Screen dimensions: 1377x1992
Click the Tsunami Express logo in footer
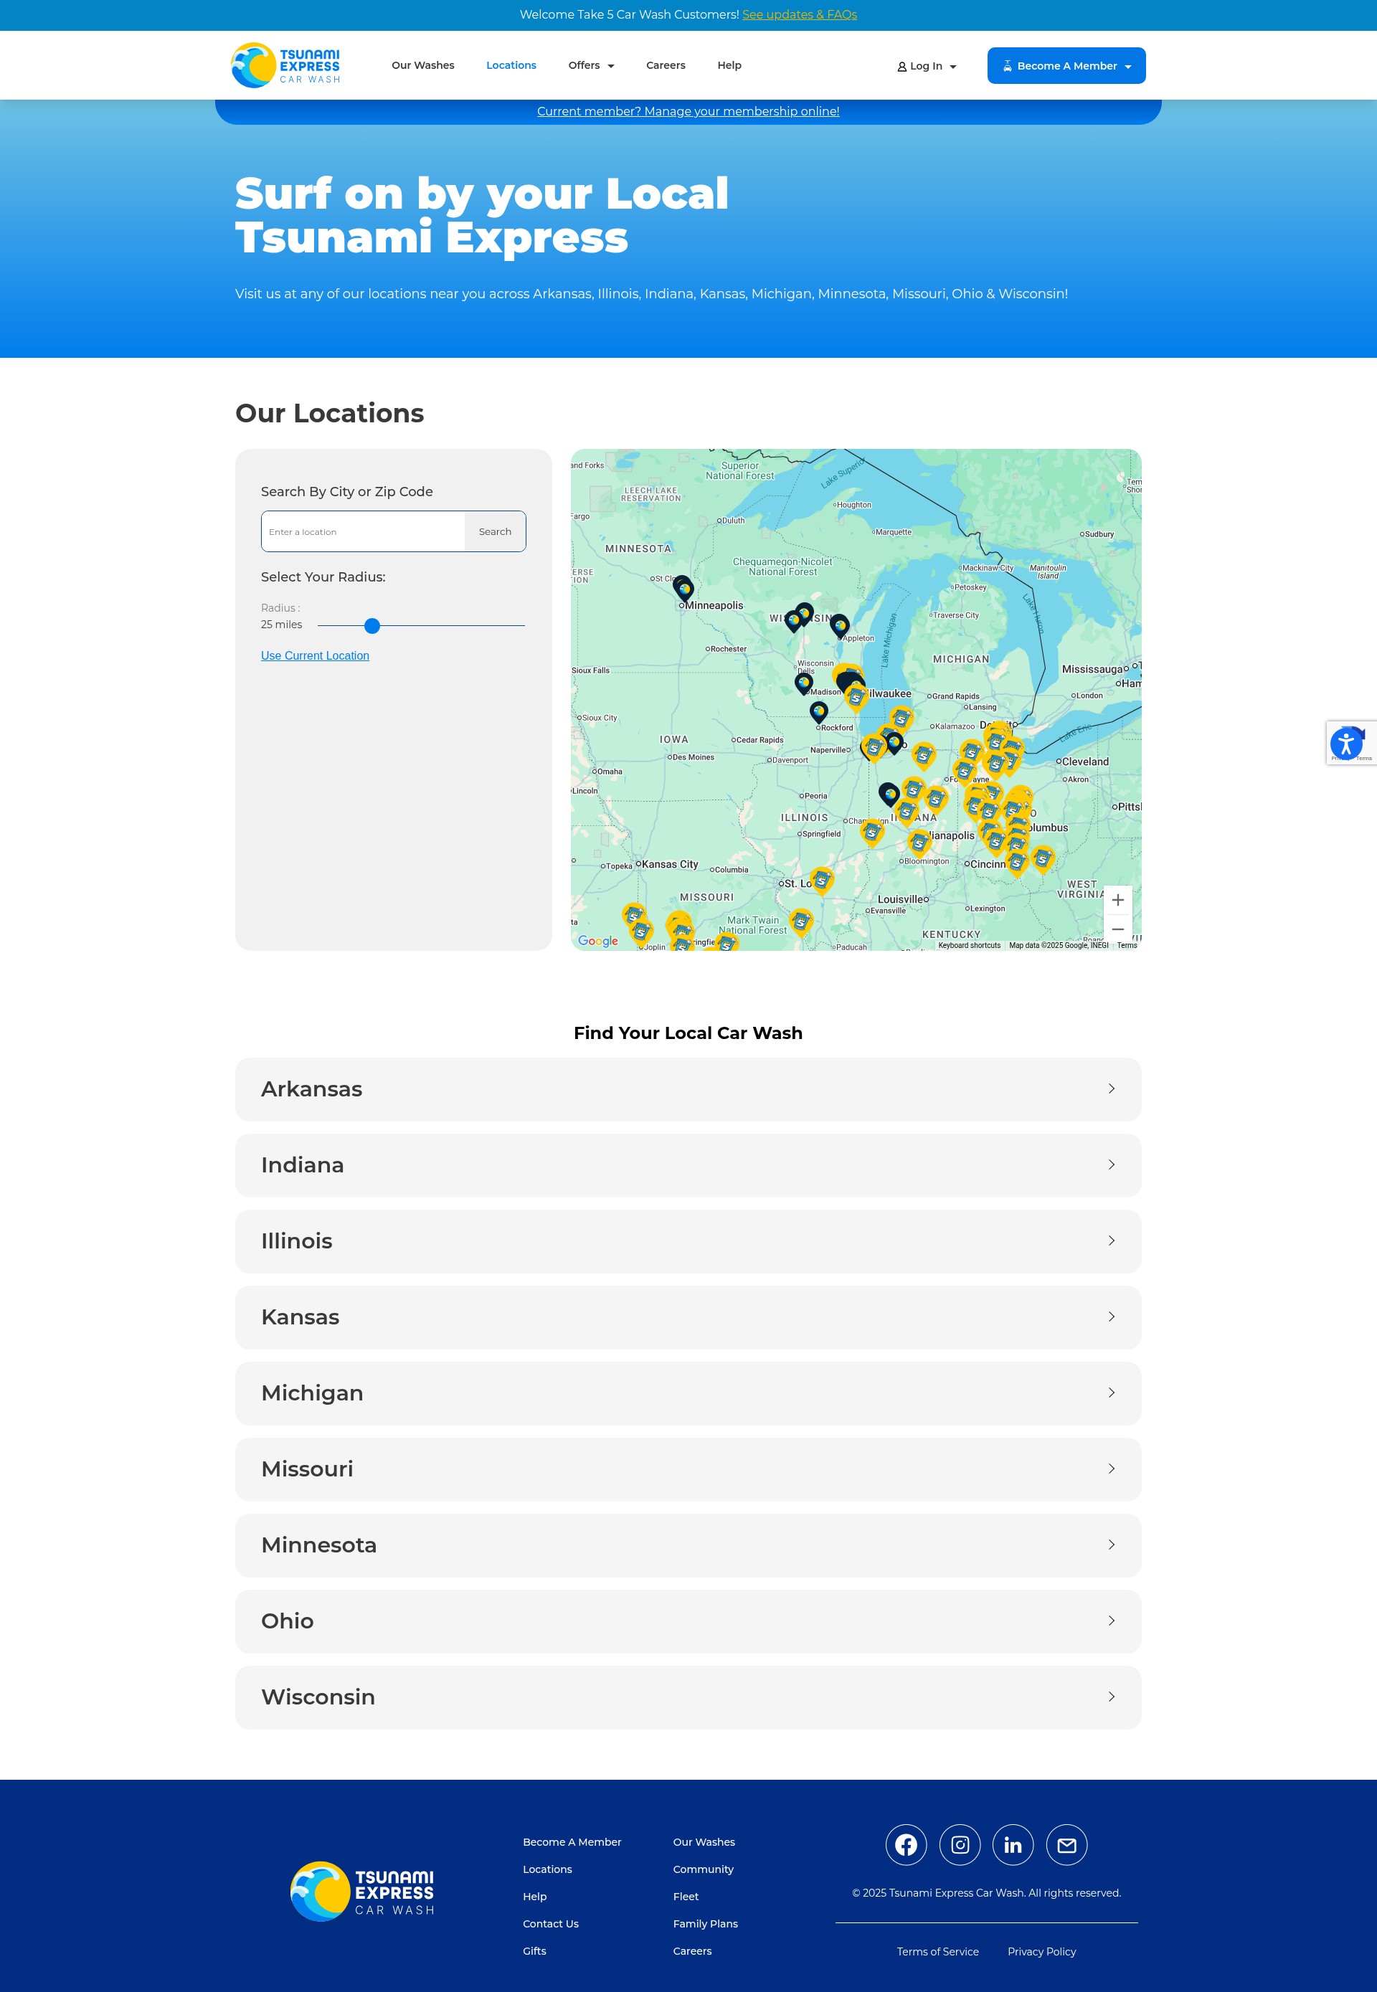pyautogui.click(x=362, y=1891)
